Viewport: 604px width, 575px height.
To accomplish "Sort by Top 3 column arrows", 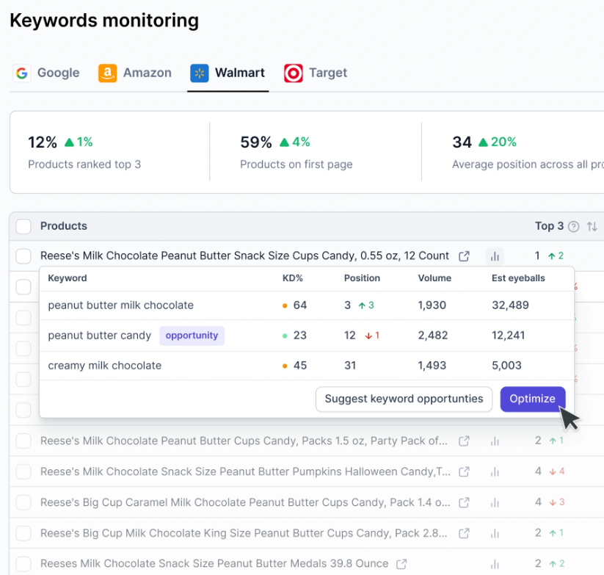I will point(592,227).
